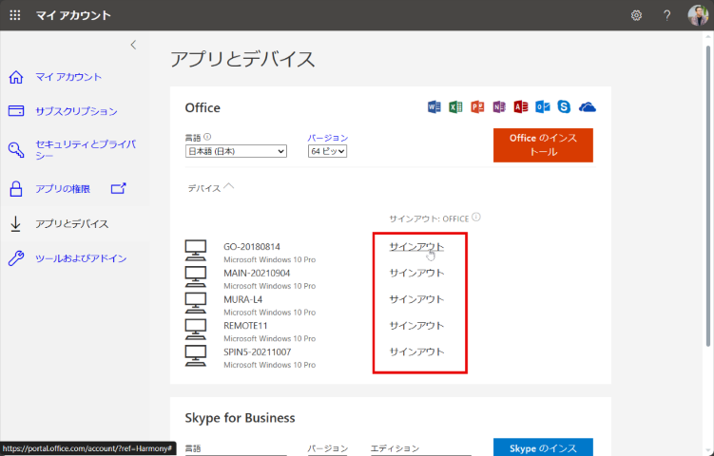Open サブスクリプション page
The width and height of the screenshot is (714, 456).
tap(76, 111)
